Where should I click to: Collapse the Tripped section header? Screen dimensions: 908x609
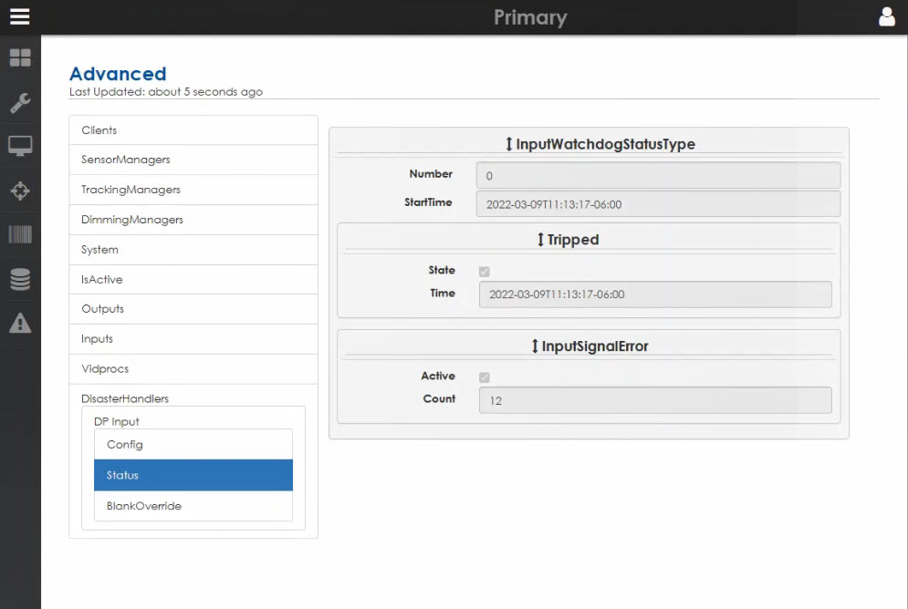[x=567, y=240]
